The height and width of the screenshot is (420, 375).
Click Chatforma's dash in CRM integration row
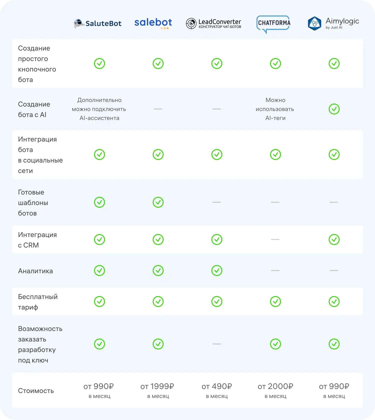point(275,239)
